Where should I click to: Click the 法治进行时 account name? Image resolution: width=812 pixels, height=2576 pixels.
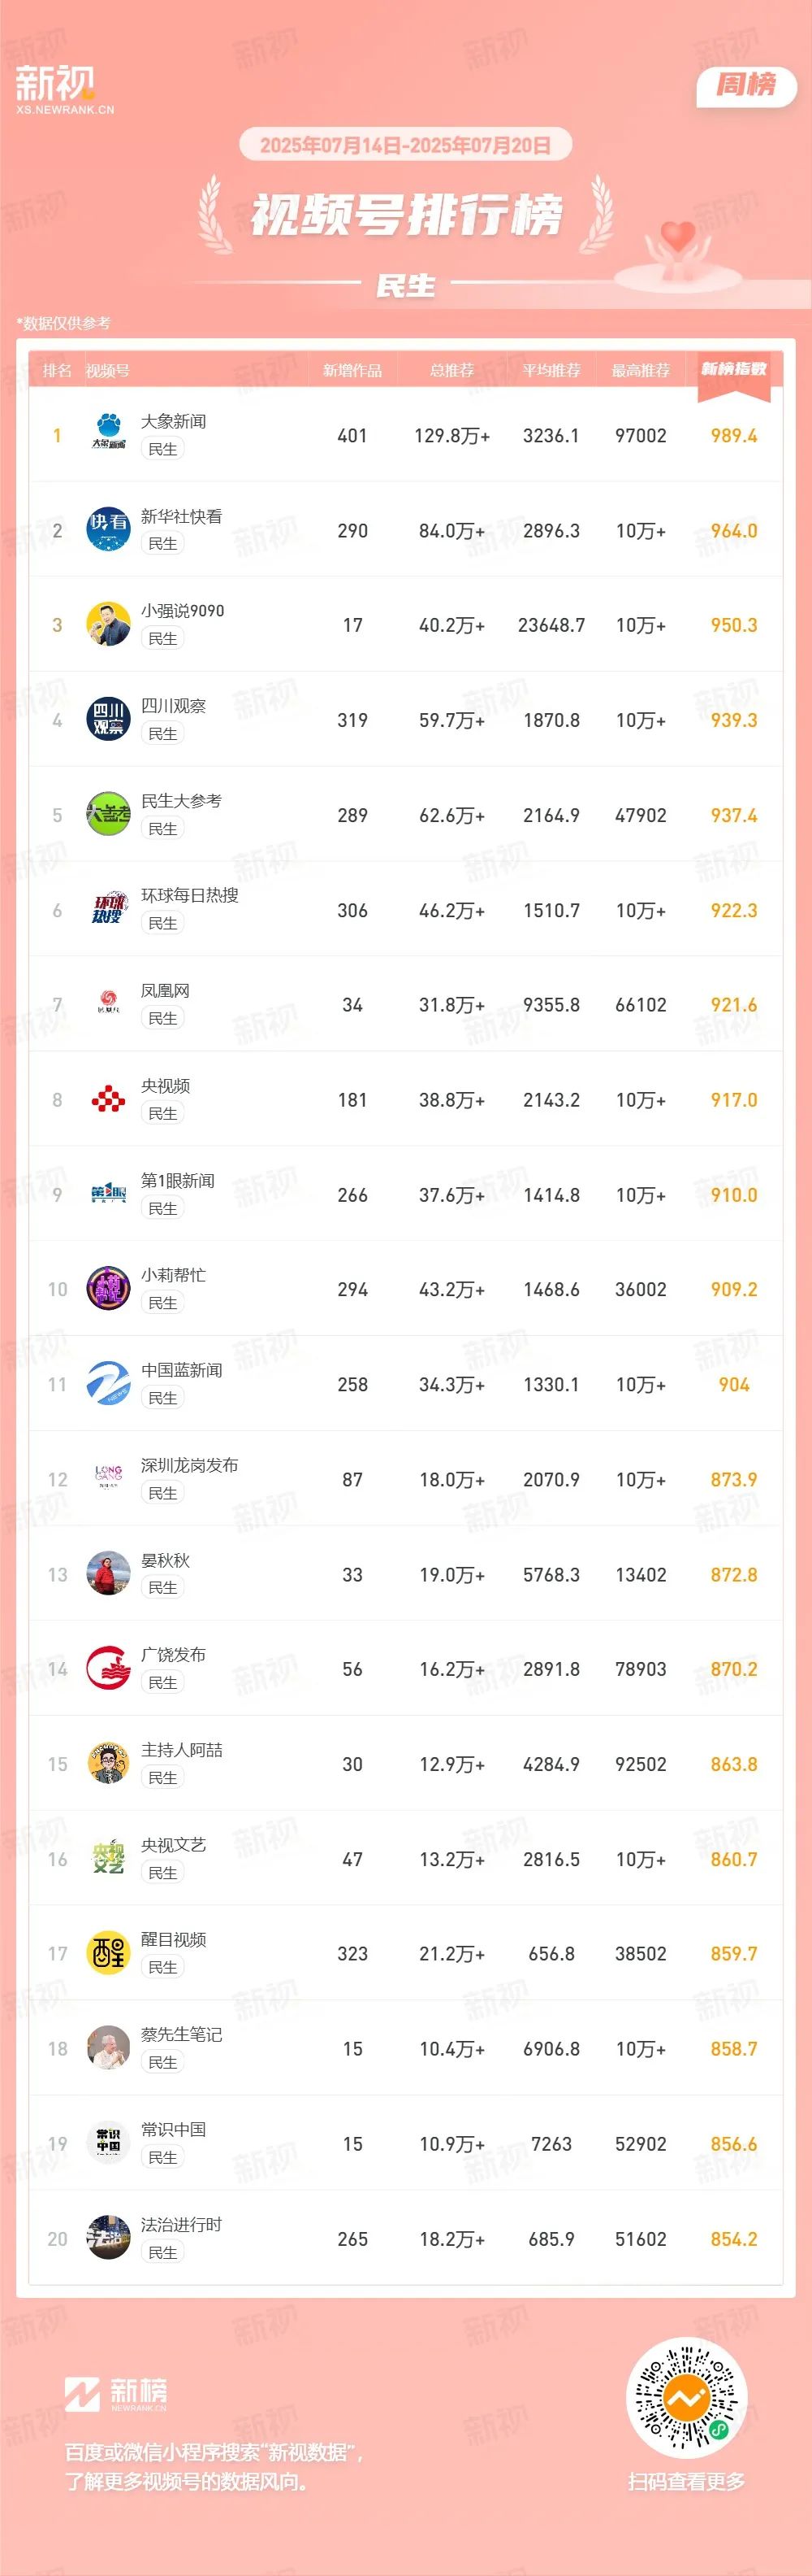pos(182,2224)
